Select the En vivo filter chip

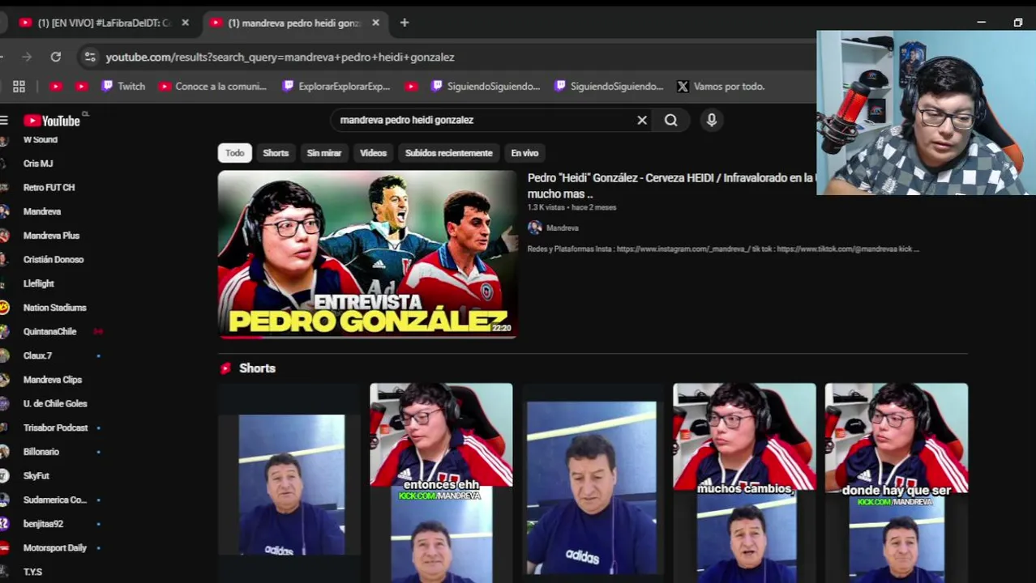click(524, 153)
